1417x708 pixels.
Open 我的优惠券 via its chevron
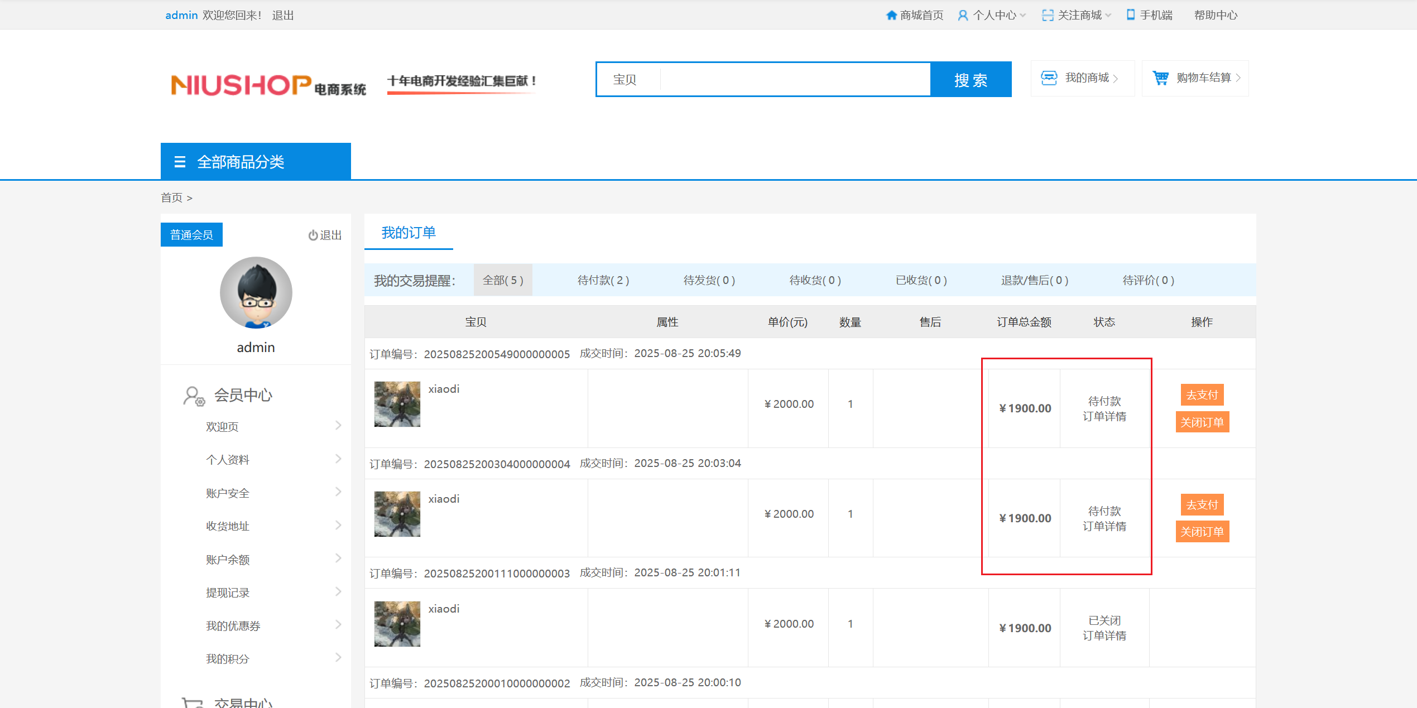pyautogui.click(x=338, y=625)
